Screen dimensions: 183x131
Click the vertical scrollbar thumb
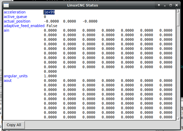click(178, 19)
